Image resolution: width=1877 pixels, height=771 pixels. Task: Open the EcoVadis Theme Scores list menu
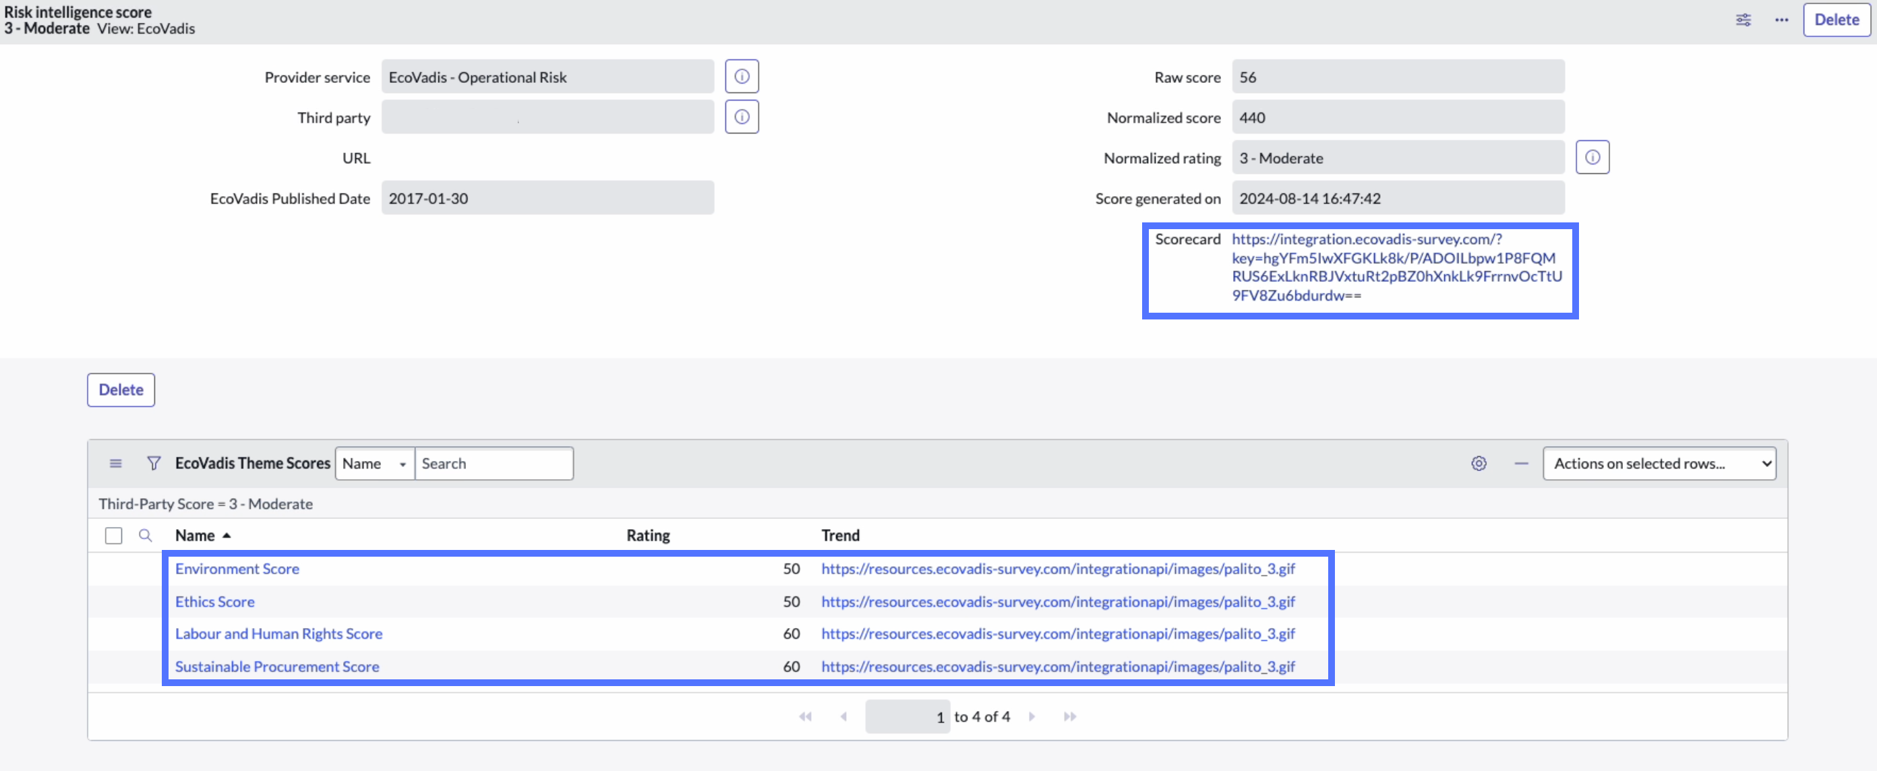pos(115,463)
